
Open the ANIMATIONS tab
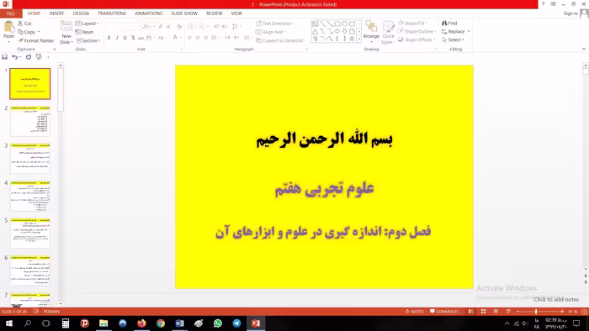(x=148, y=13)
